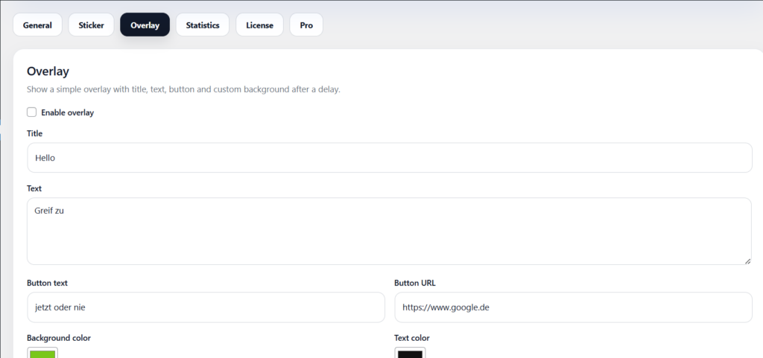Click the 'Overlay' section heading
The image size is (763, 358).
pyautogui.click(x=48, y=71)
